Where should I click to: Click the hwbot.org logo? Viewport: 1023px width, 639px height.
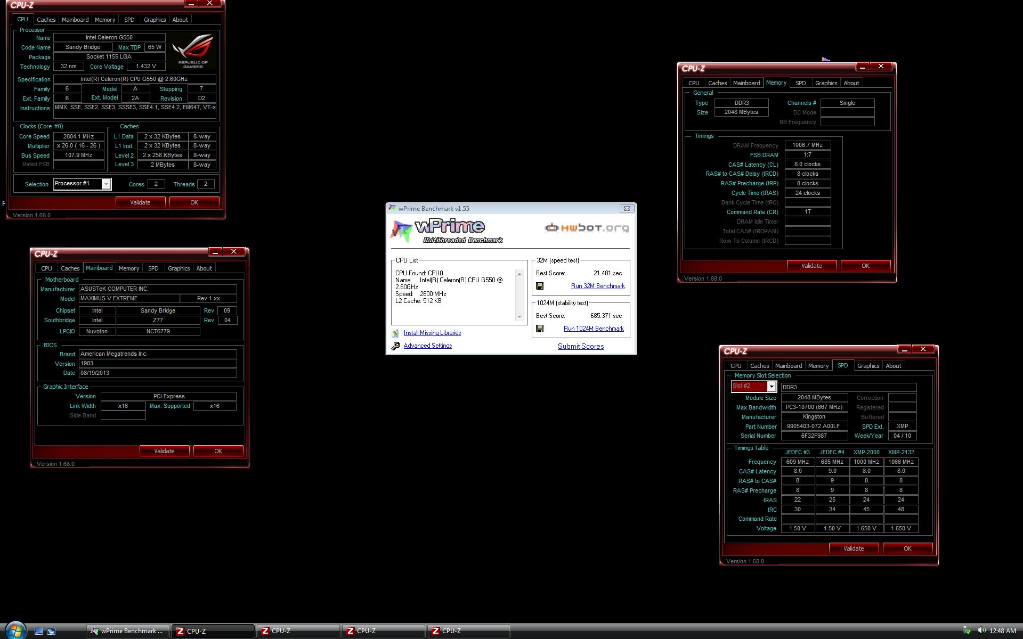coord(587,228)
